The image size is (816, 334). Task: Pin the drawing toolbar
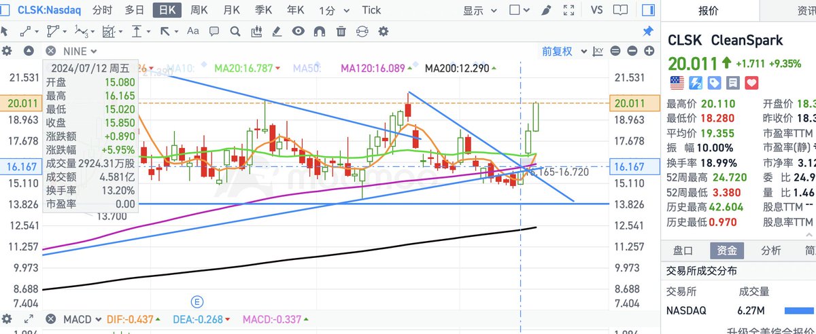648,31
